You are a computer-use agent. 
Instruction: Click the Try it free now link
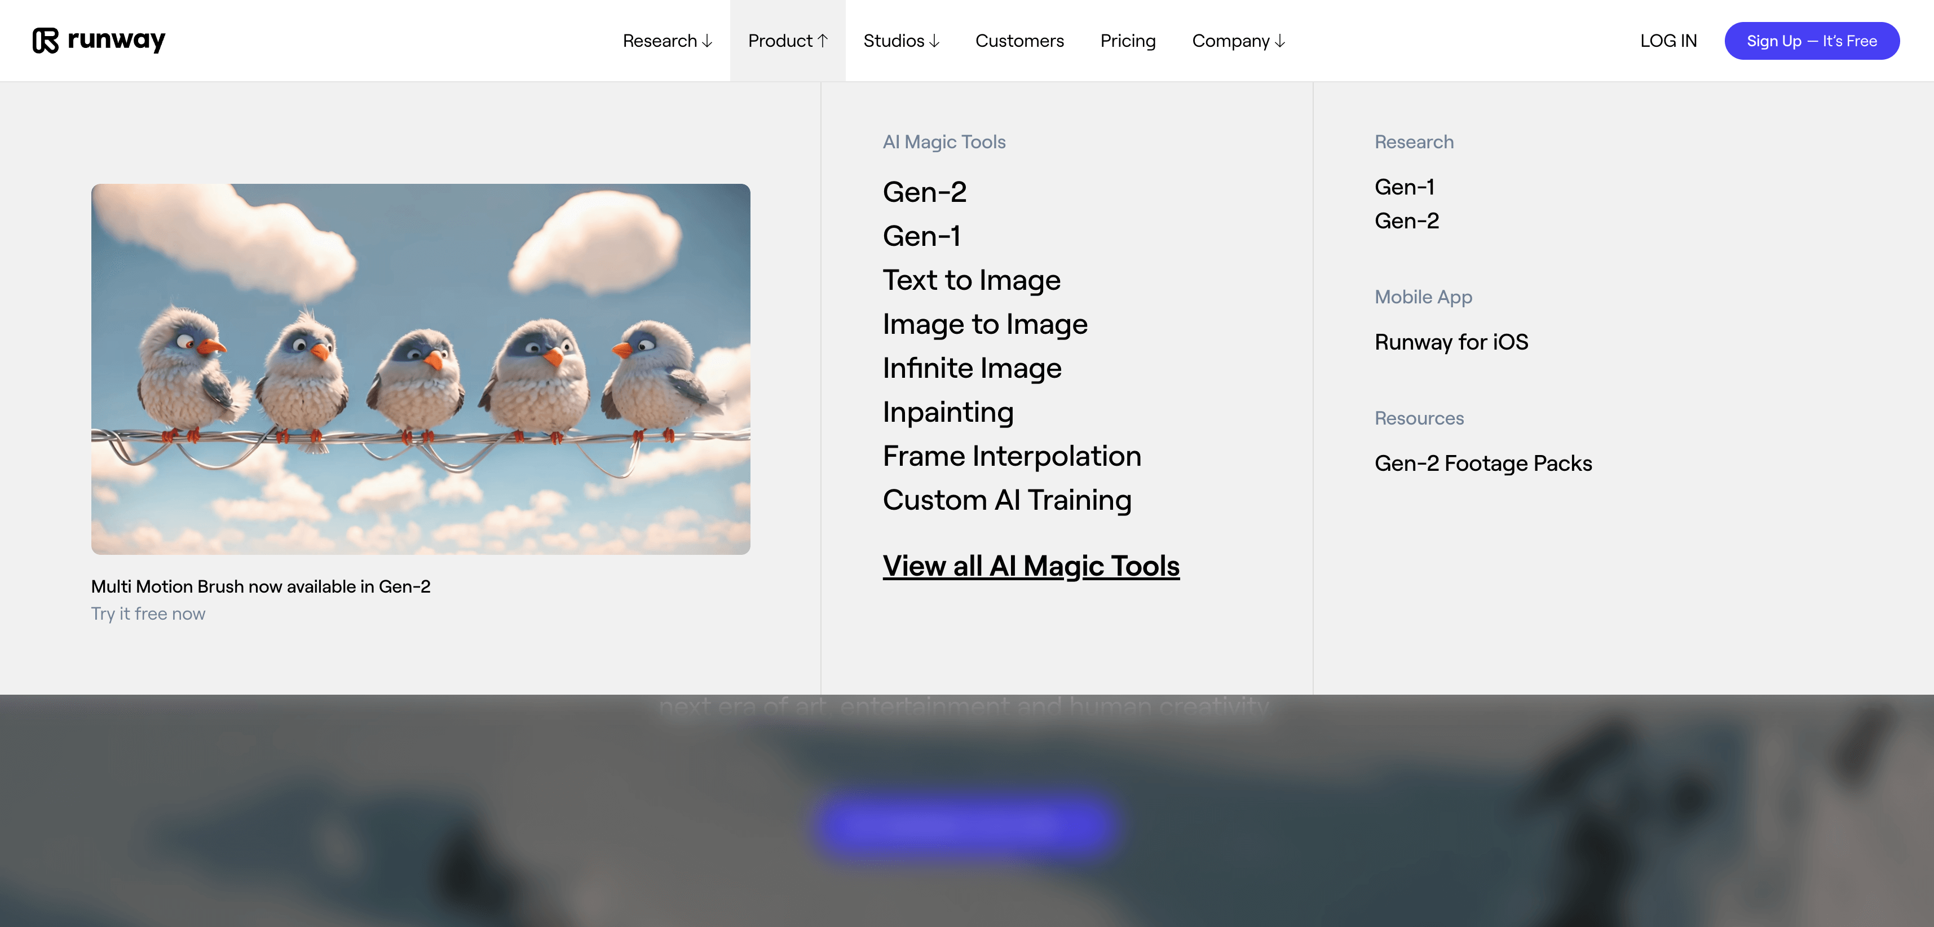(148, 614)
